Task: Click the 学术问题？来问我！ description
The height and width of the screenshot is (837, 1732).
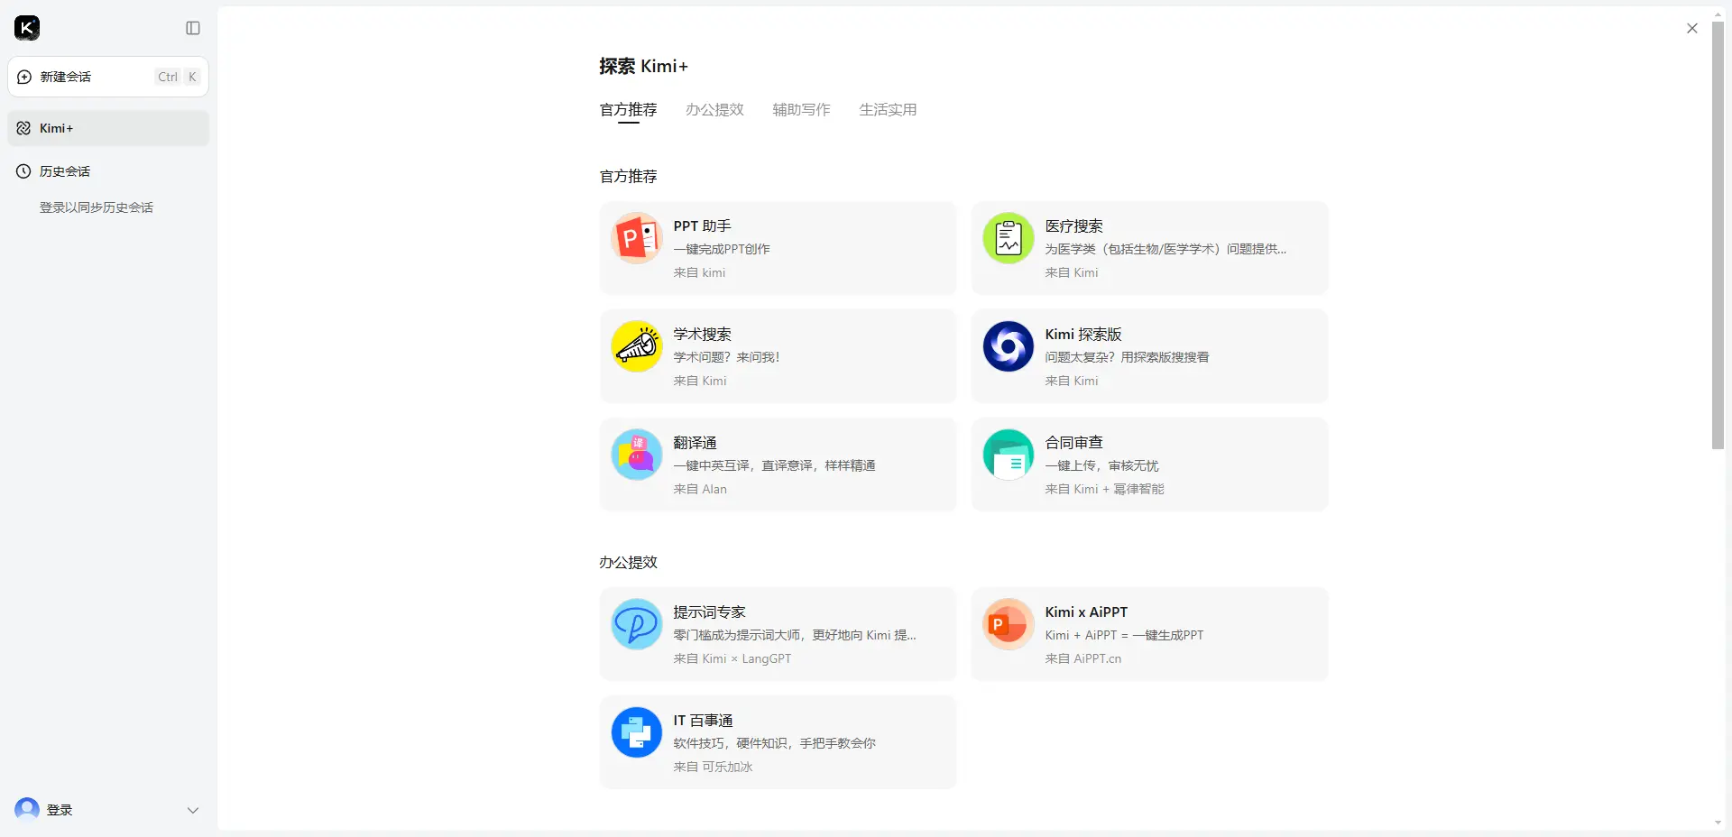Action: coord(726,357)
